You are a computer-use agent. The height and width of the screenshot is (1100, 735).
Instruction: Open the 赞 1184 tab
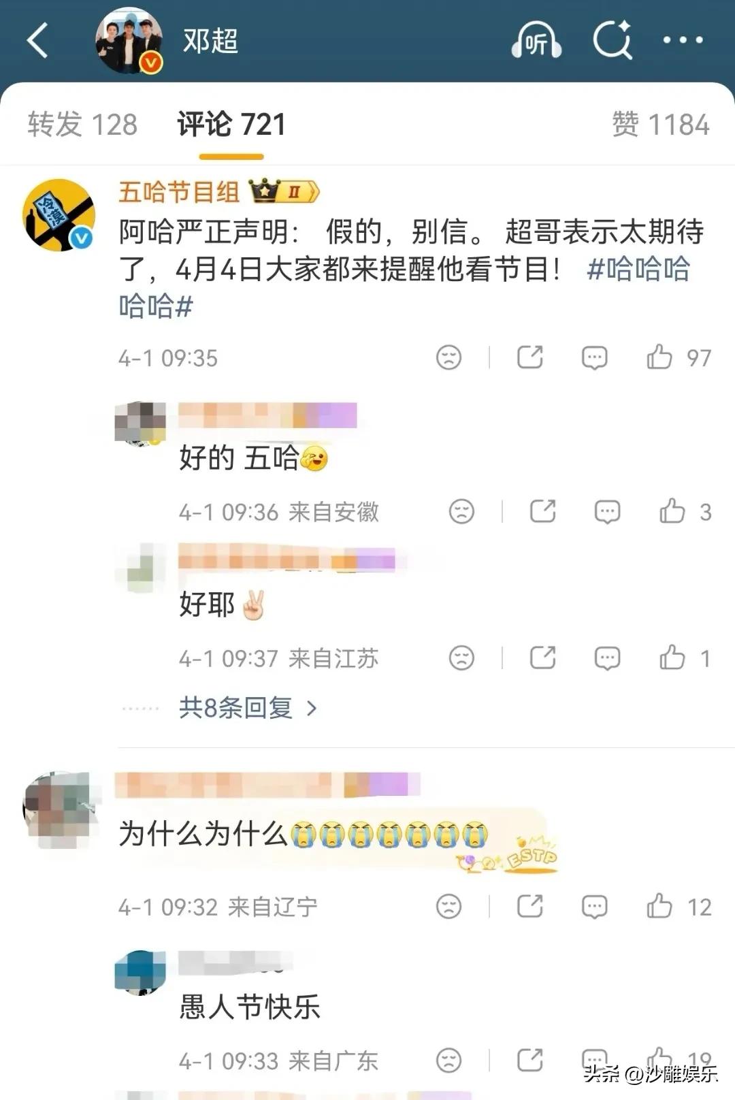pyautogui.click(x=661, y=125)
